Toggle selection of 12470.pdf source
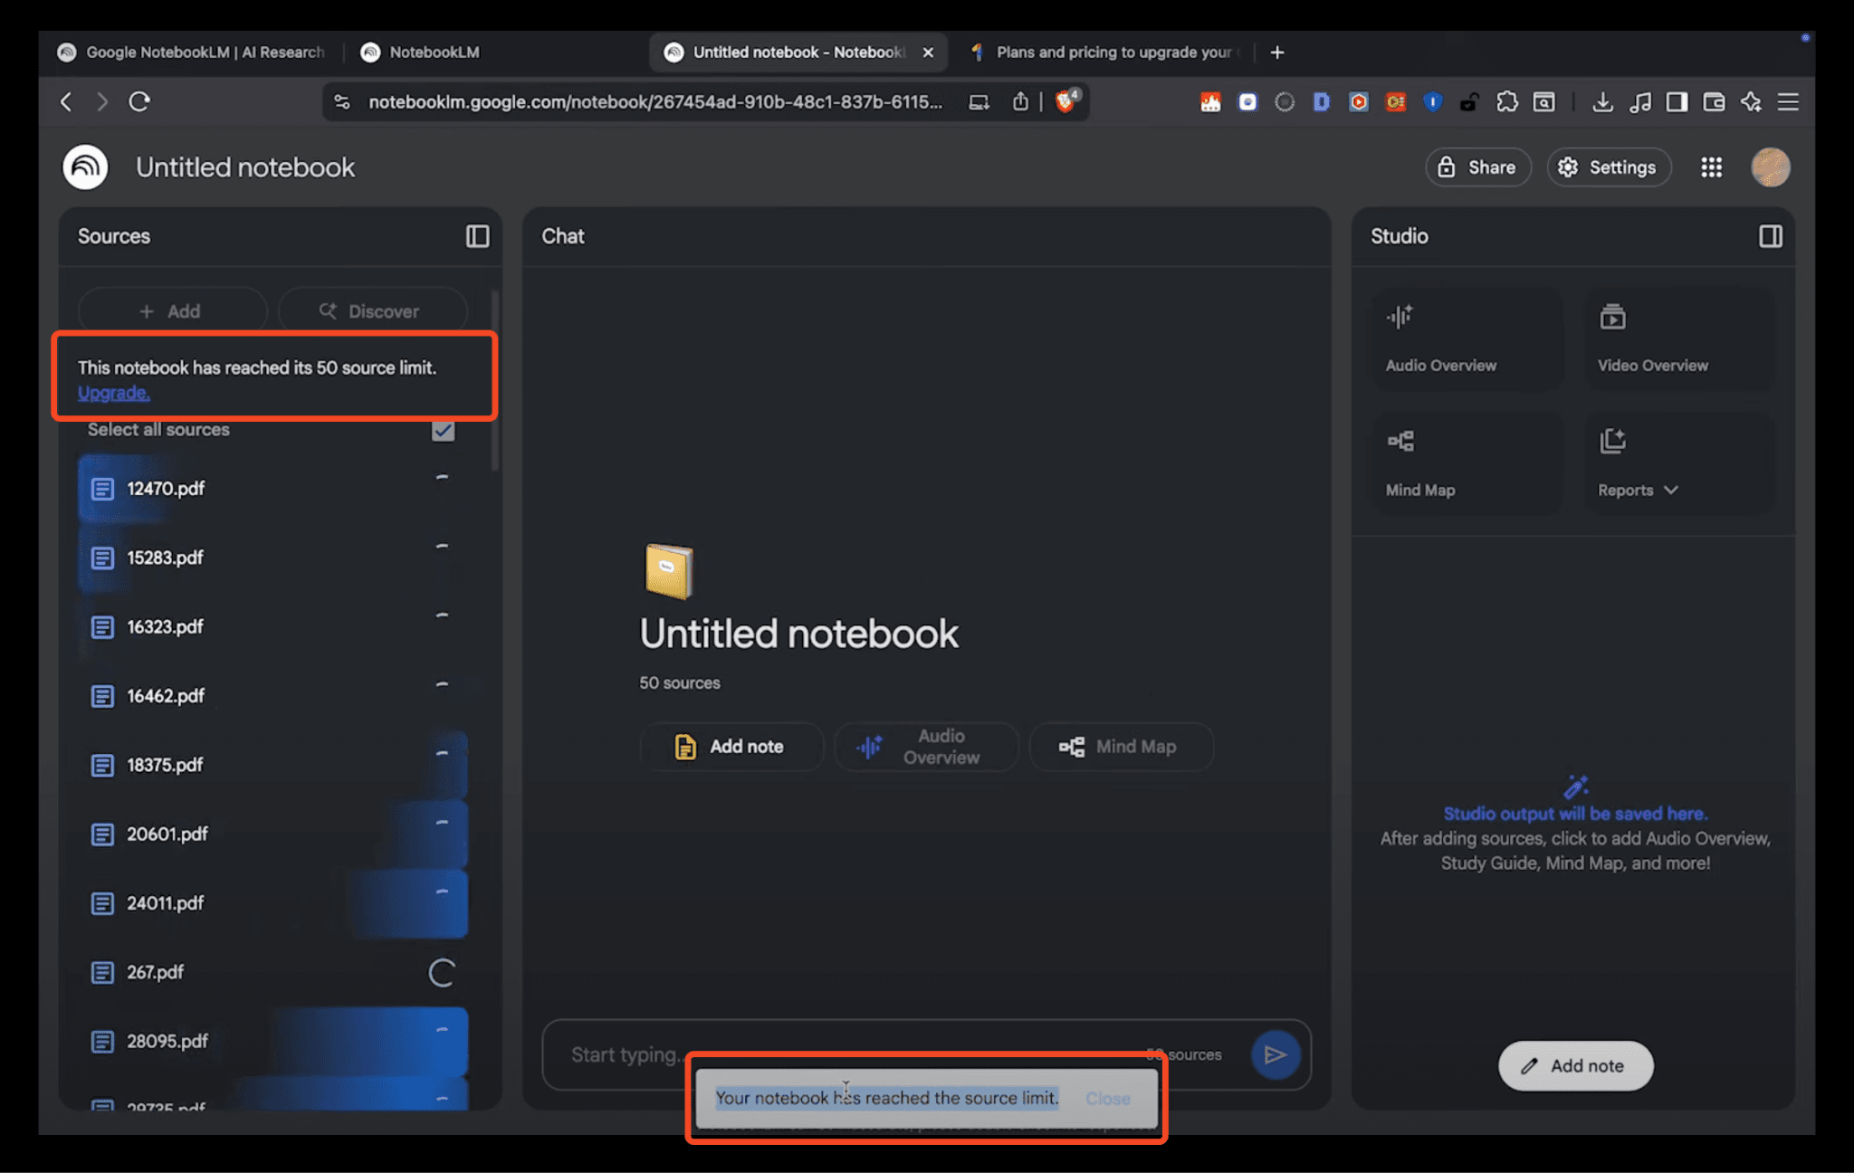The height and width of the screenshot is (1173, 1854). (x=441, y=477)
